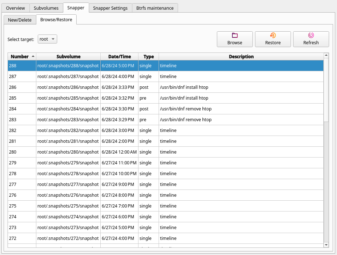Click the scrollbar up arrow

tap(326, 55)
